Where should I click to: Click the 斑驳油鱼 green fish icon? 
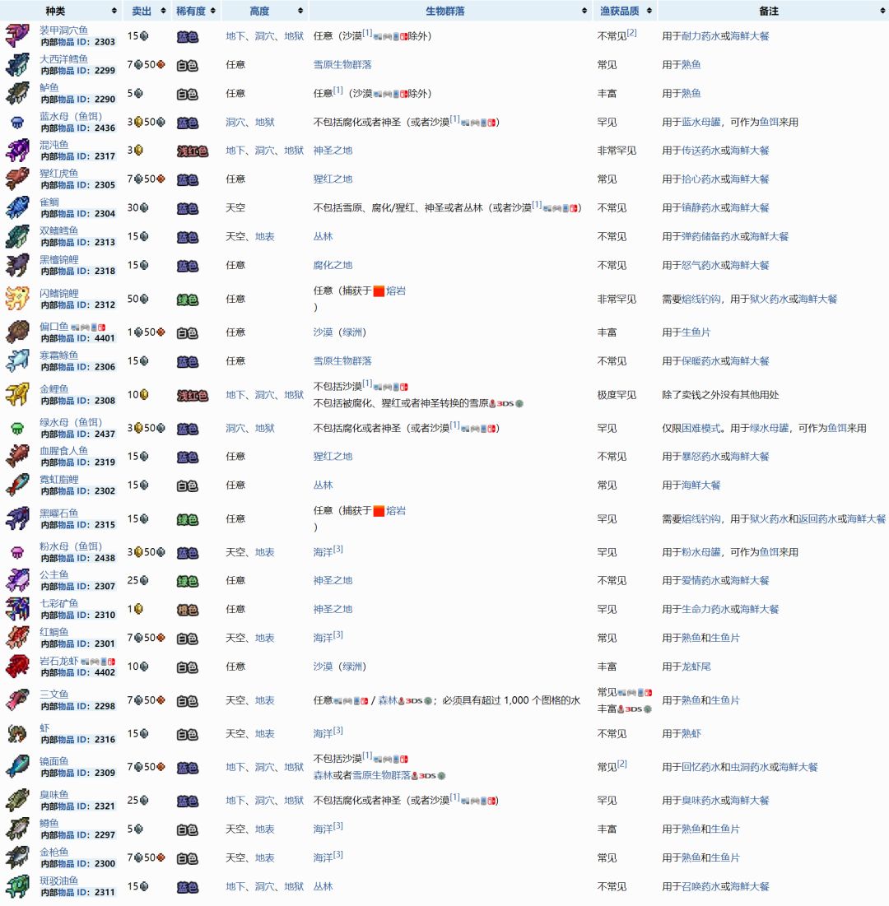17,886
